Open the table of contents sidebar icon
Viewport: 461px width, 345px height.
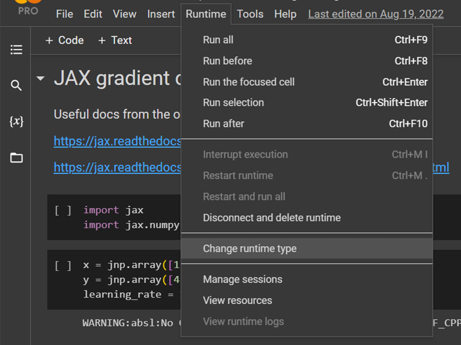point(16,50)
